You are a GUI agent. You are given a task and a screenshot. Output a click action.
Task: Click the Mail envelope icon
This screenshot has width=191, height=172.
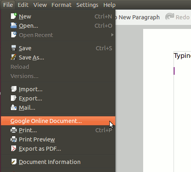click(14, 107)
